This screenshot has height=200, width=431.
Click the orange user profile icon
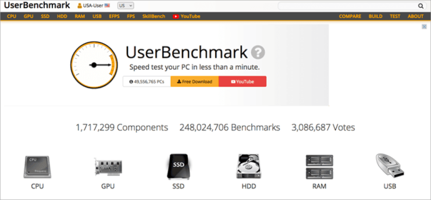point(80,5)
